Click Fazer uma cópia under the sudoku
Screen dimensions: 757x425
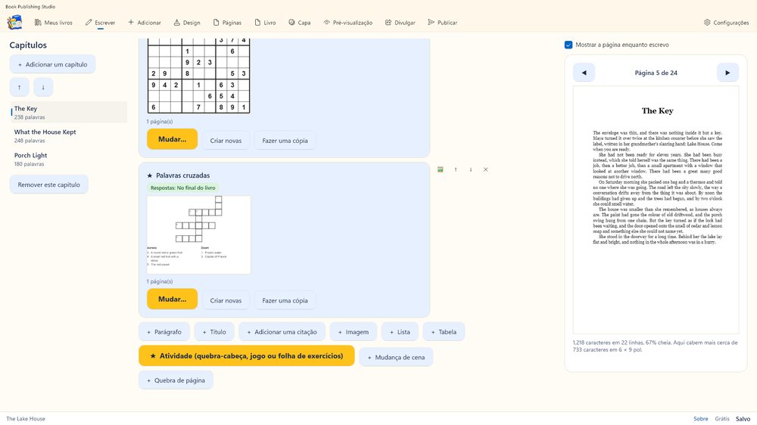[x=285, y=141]
